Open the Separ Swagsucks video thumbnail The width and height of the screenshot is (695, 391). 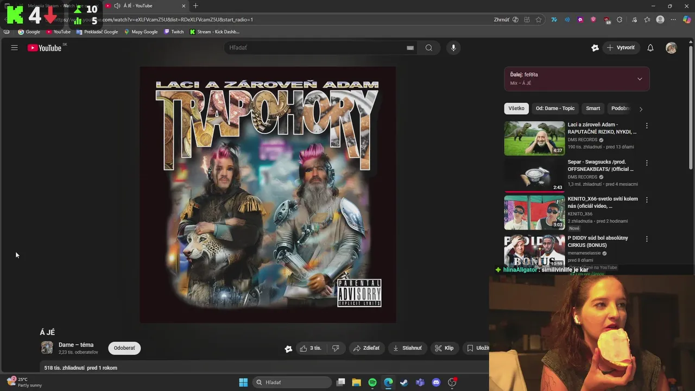coord(534,175)
